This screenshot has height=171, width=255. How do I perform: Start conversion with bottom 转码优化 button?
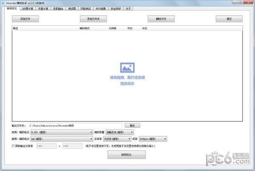pos(127,154)
